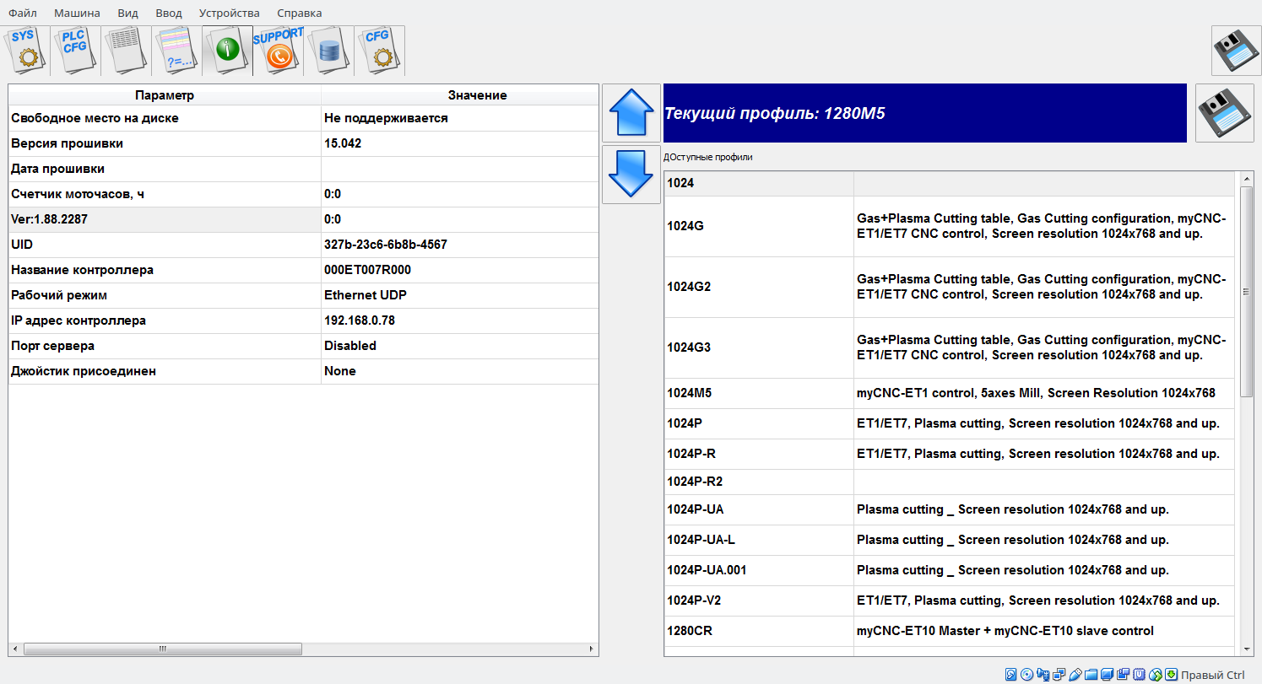1262x684 pixels.
Task: Open the PLC CFG configuration icon
Action: tap(75, 51)
